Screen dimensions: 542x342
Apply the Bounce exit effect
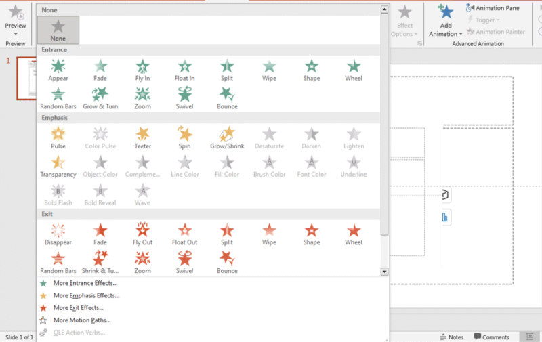(x=227, y=262)
